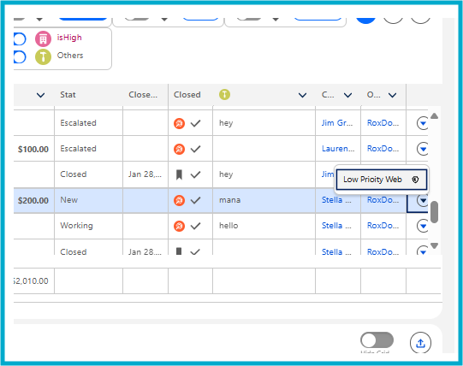This screenshot has width=463, height=366.
Task: Select the Low Prioity Web menu item
Action: [x=381, y=180]
